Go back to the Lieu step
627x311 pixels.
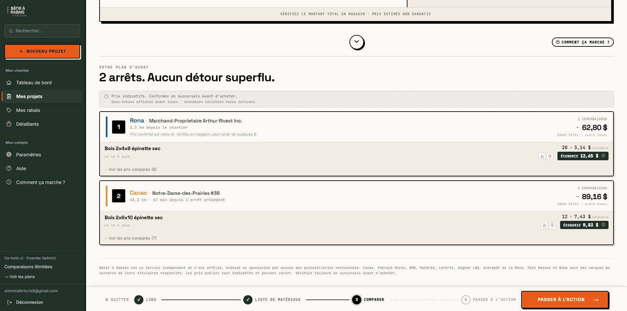(145, 300)
